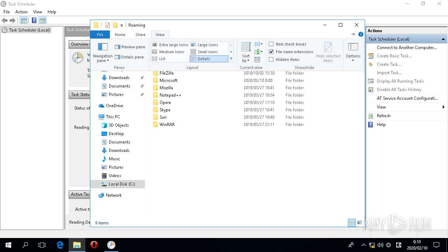Click Connect to Another Computer action
The image size is (448, 252).
[407, 48]
